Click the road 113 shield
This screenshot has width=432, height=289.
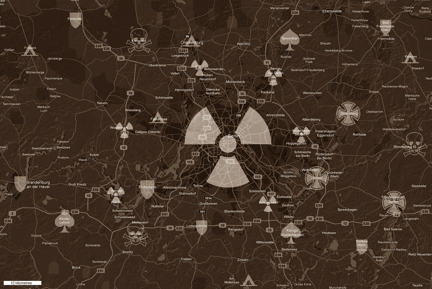point(258,177)
